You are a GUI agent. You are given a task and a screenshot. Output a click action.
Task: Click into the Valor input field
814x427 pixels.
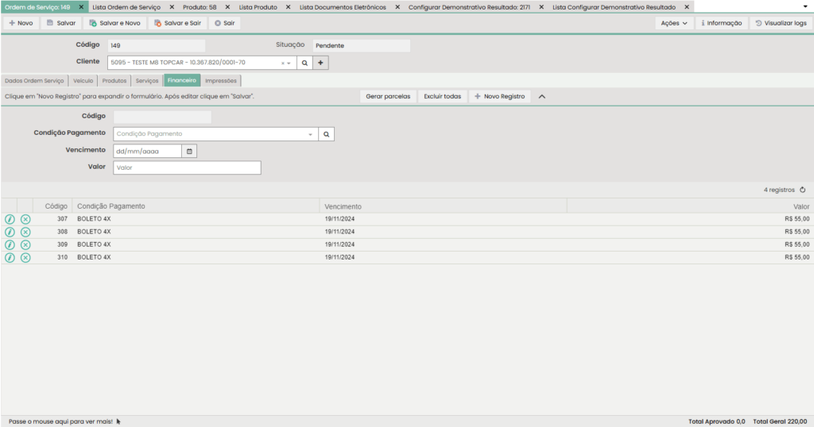pyautogui.click(x=187, y=167)
